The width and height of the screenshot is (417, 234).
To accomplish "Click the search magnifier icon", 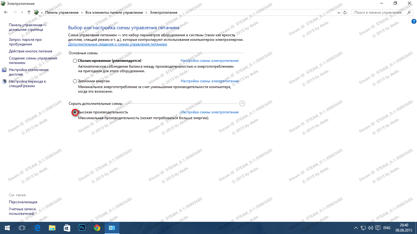I will (409, 12).
